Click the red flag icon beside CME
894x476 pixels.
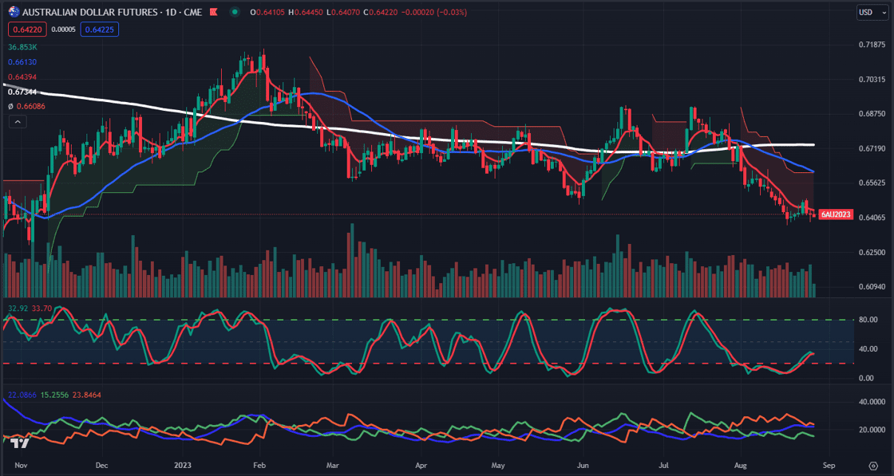pos(214,11)
